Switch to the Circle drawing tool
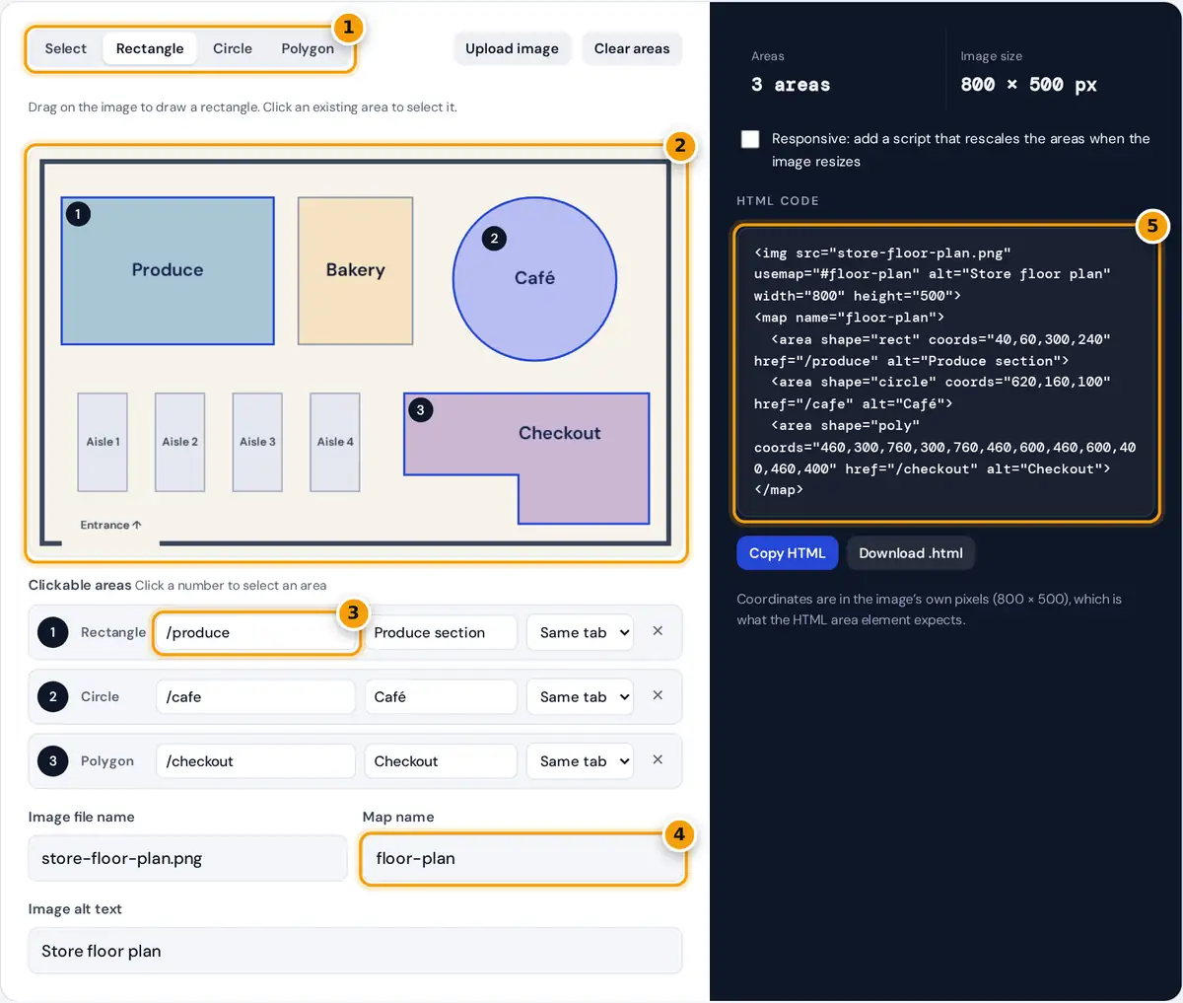1183x1003 pixels. [233, 48]
